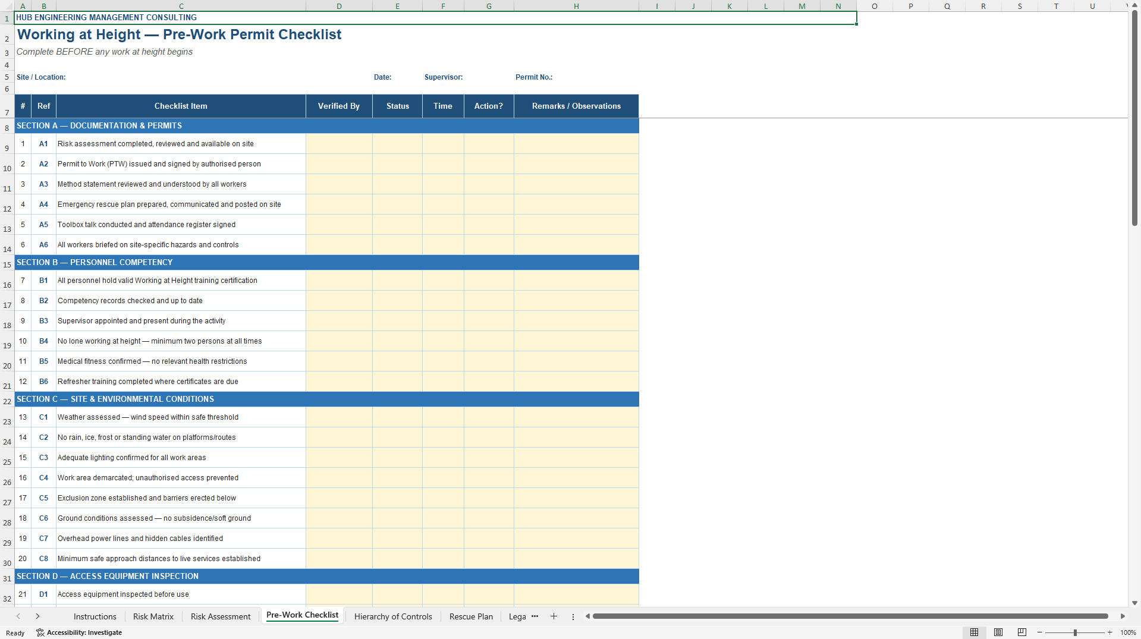Click the 'Status' column header
The height and width of the screenshot is (639, 1141).
[398, 106]
